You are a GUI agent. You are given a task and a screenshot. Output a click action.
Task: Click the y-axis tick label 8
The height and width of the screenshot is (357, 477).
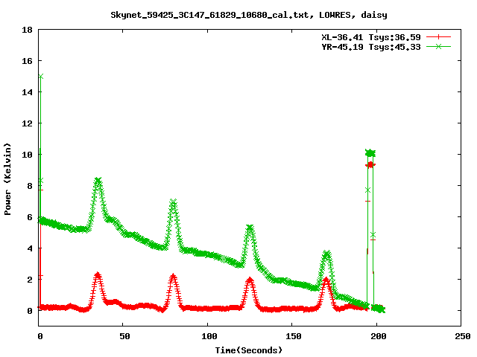point(30,186)
